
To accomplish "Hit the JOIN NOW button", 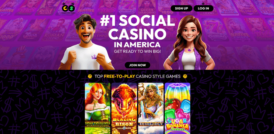I will pos(137,65).
